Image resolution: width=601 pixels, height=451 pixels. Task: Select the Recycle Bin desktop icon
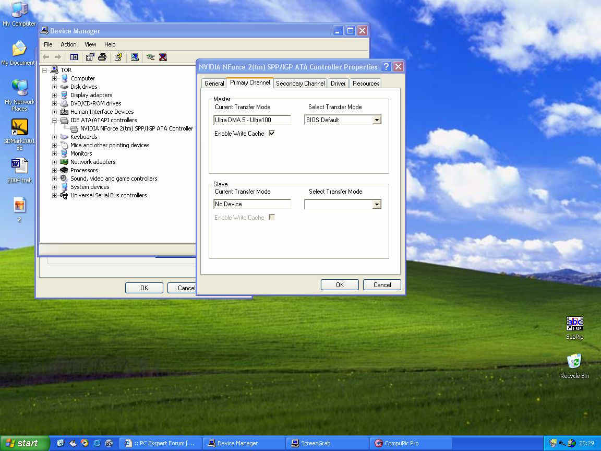pyautogui.click(x=574, y=362)
